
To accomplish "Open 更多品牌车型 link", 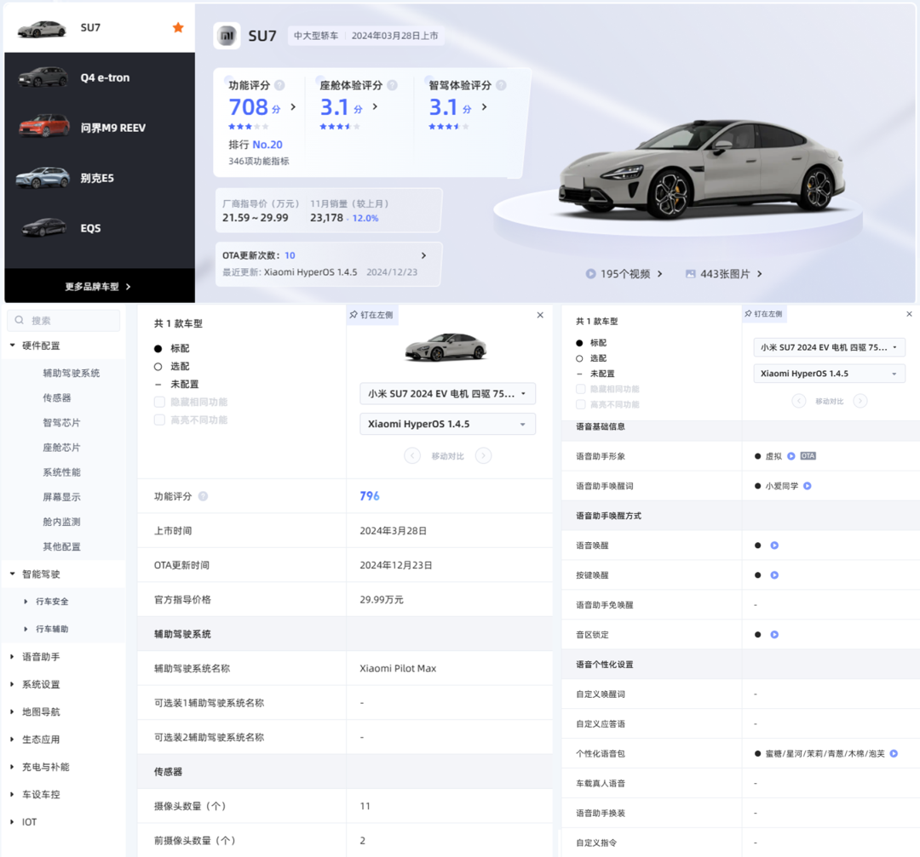I will point(99,287).
